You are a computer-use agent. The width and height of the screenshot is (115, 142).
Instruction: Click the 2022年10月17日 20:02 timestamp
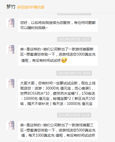[x=74, y=73]
